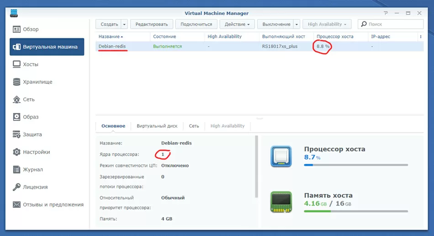The width and height of the screenshot is (434, 236).
Task: Open the Сеть network icon
Action: [16, 99]
